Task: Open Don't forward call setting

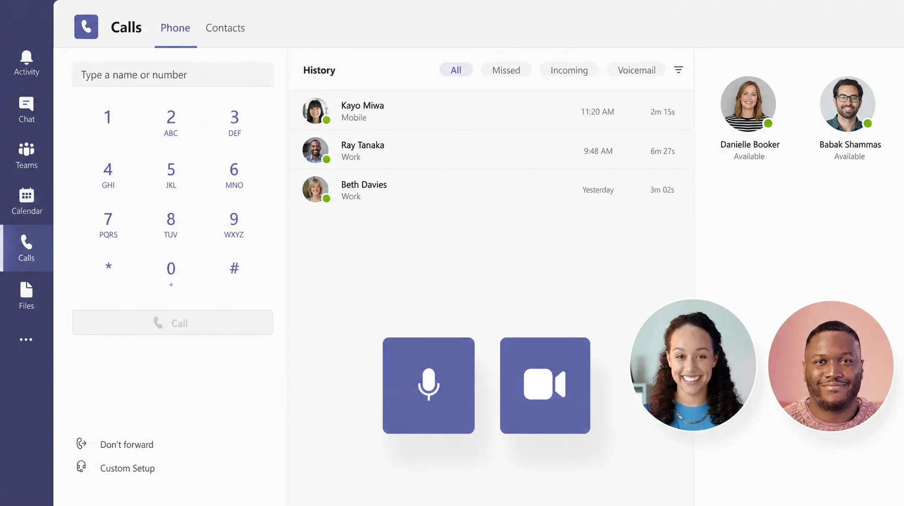Action: click(x=127, y=444)
